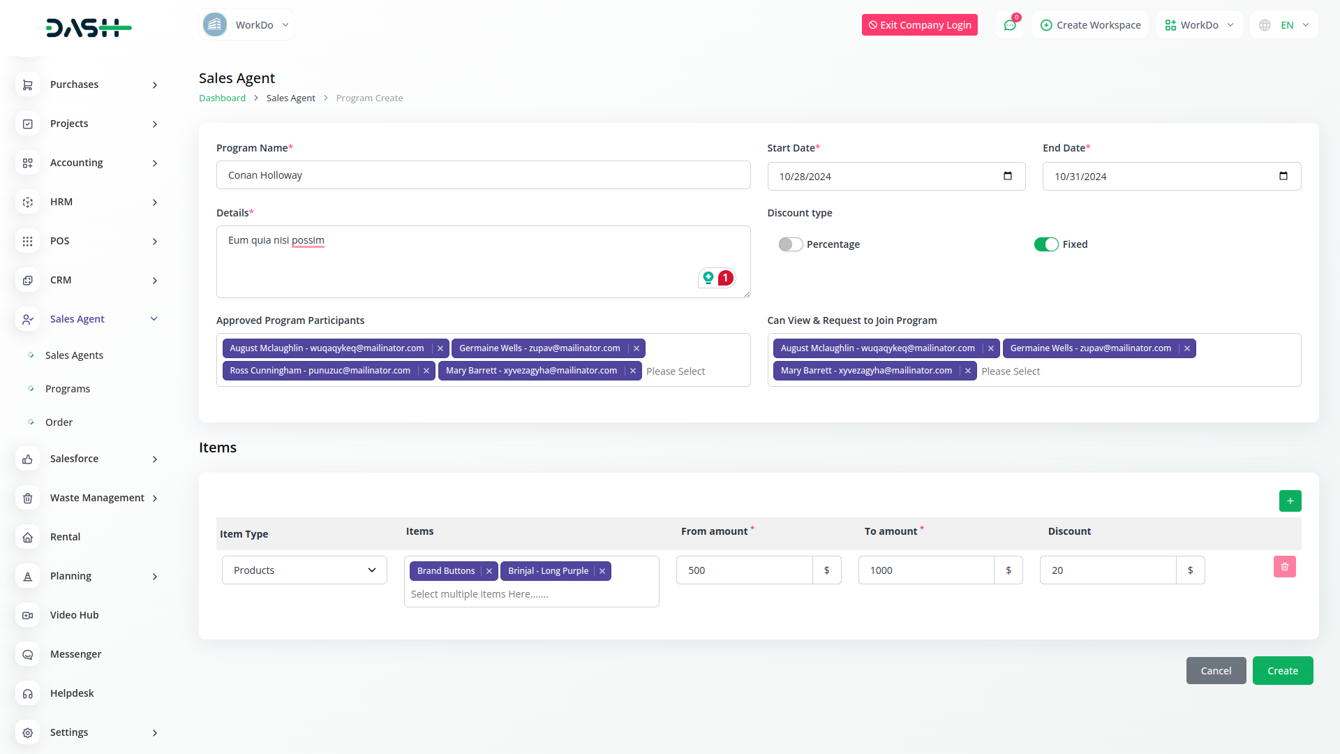
Task: Click the Create button
Action: pos(1282,671)
